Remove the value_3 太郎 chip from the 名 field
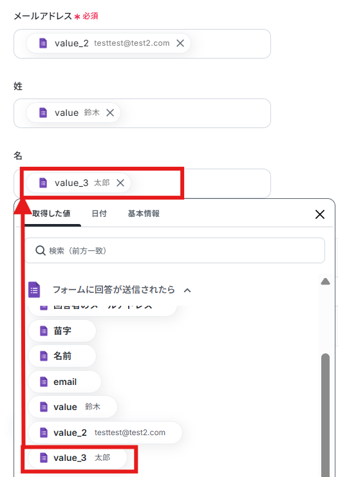The image size is (338, 477). pyautogui.click(x=120, y=183)
